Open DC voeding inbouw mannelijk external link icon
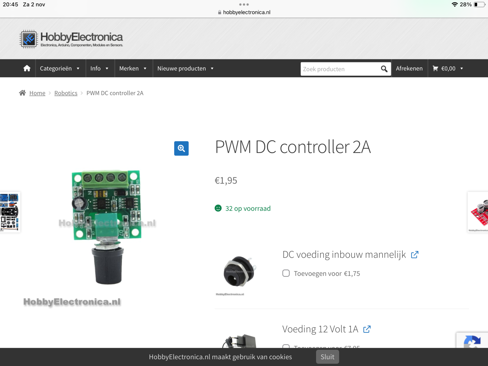The height and width of the screenshot is (366, 488). (x=415, y=255)
